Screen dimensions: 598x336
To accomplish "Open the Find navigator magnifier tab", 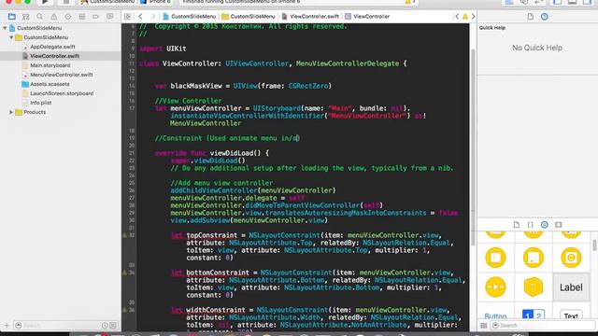I will point(39,17).
